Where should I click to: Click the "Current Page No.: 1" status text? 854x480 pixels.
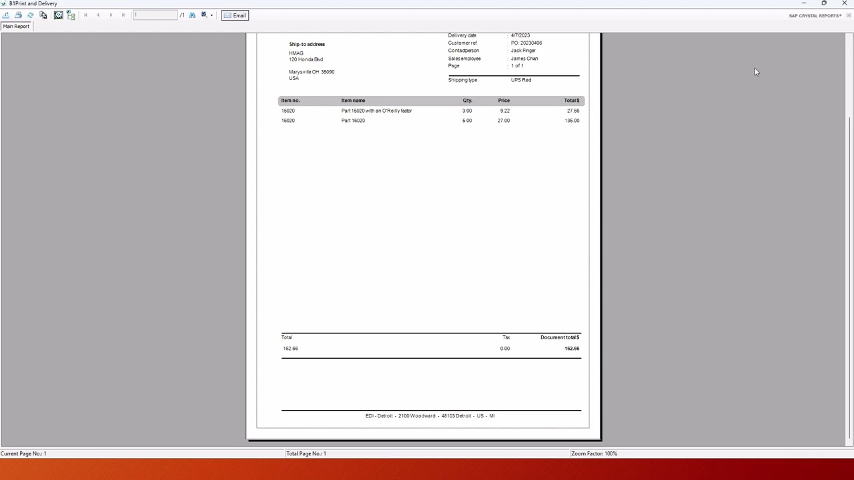pyautogui.click(x=23, y=453)
